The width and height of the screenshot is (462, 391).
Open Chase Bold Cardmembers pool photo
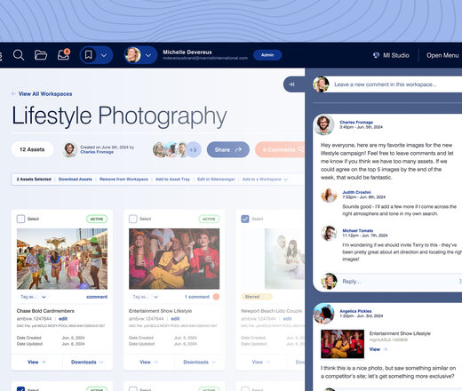pos(62,259)
